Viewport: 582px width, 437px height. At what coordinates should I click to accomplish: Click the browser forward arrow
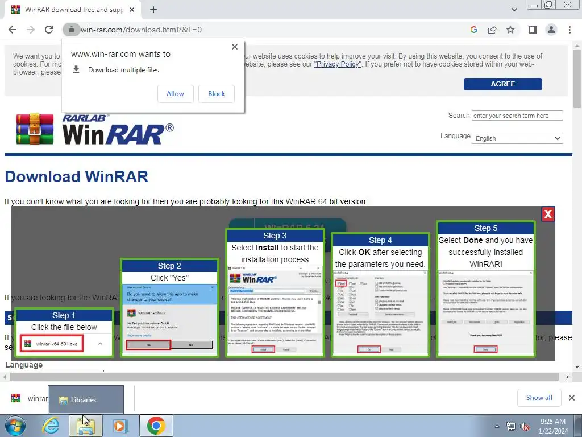point(31,30)
